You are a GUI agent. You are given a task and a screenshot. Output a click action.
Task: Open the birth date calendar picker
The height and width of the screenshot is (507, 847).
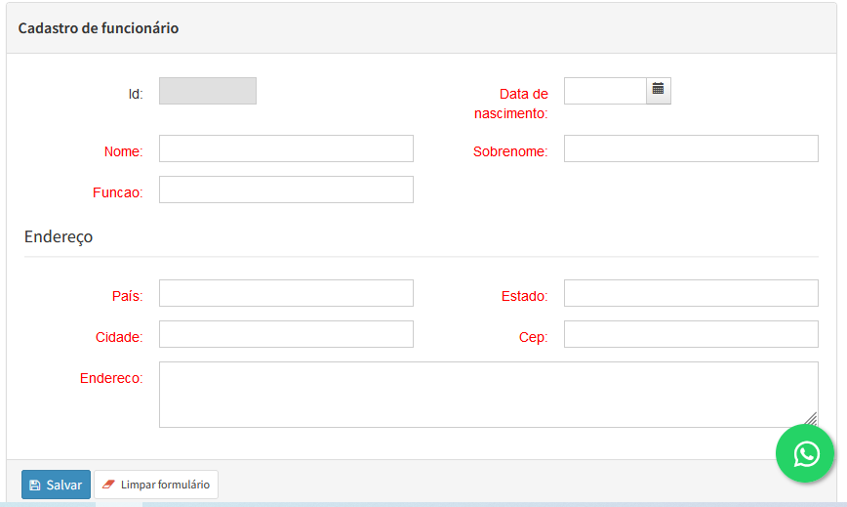(x=659, y=90)
